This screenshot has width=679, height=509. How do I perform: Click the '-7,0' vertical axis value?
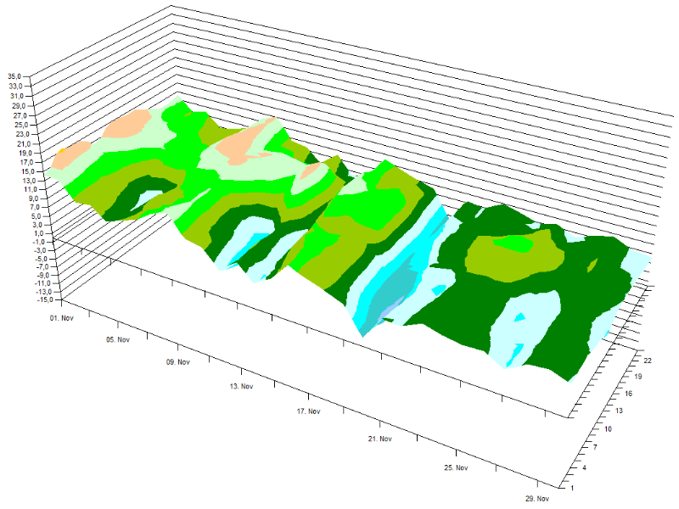tap(42, 267)
